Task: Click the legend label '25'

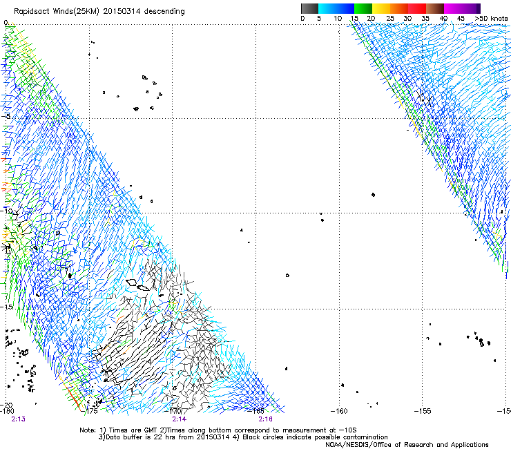Action: point(390,19)
